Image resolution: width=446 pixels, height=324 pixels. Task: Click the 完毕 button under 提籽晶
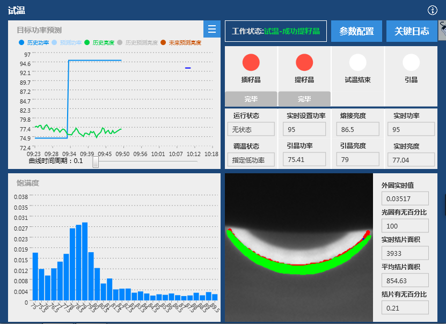click(x=304, y=99)
